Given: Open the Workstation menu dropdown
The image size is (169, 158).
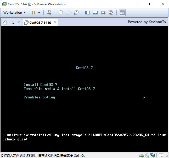Looking at the screenshot, I should pos(14,13).
